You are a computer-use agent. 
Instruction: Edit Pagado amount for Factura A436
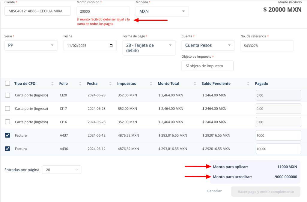(x=278, y=149)
